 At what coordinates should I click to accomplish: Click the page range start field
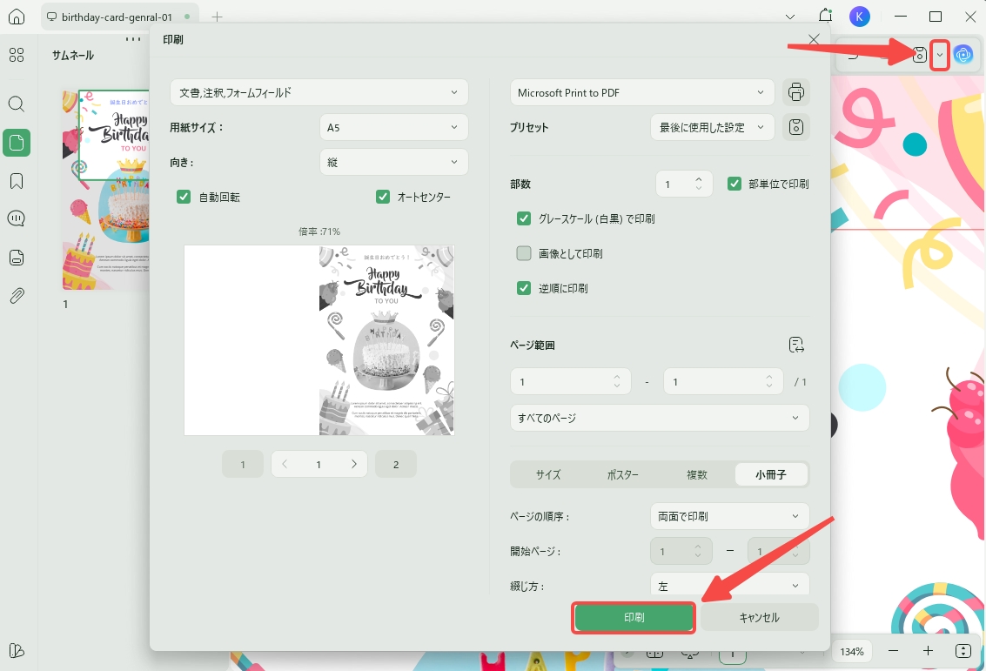[x=570, y=382]
